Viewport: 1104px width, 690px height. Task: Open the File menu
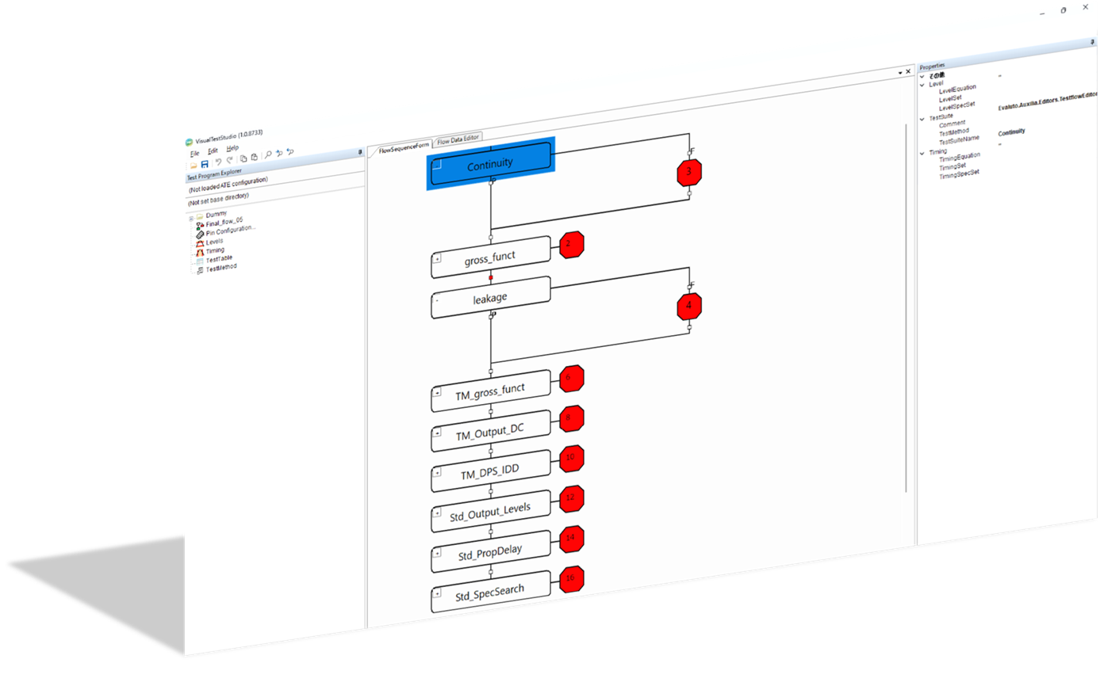coord(194,154)
